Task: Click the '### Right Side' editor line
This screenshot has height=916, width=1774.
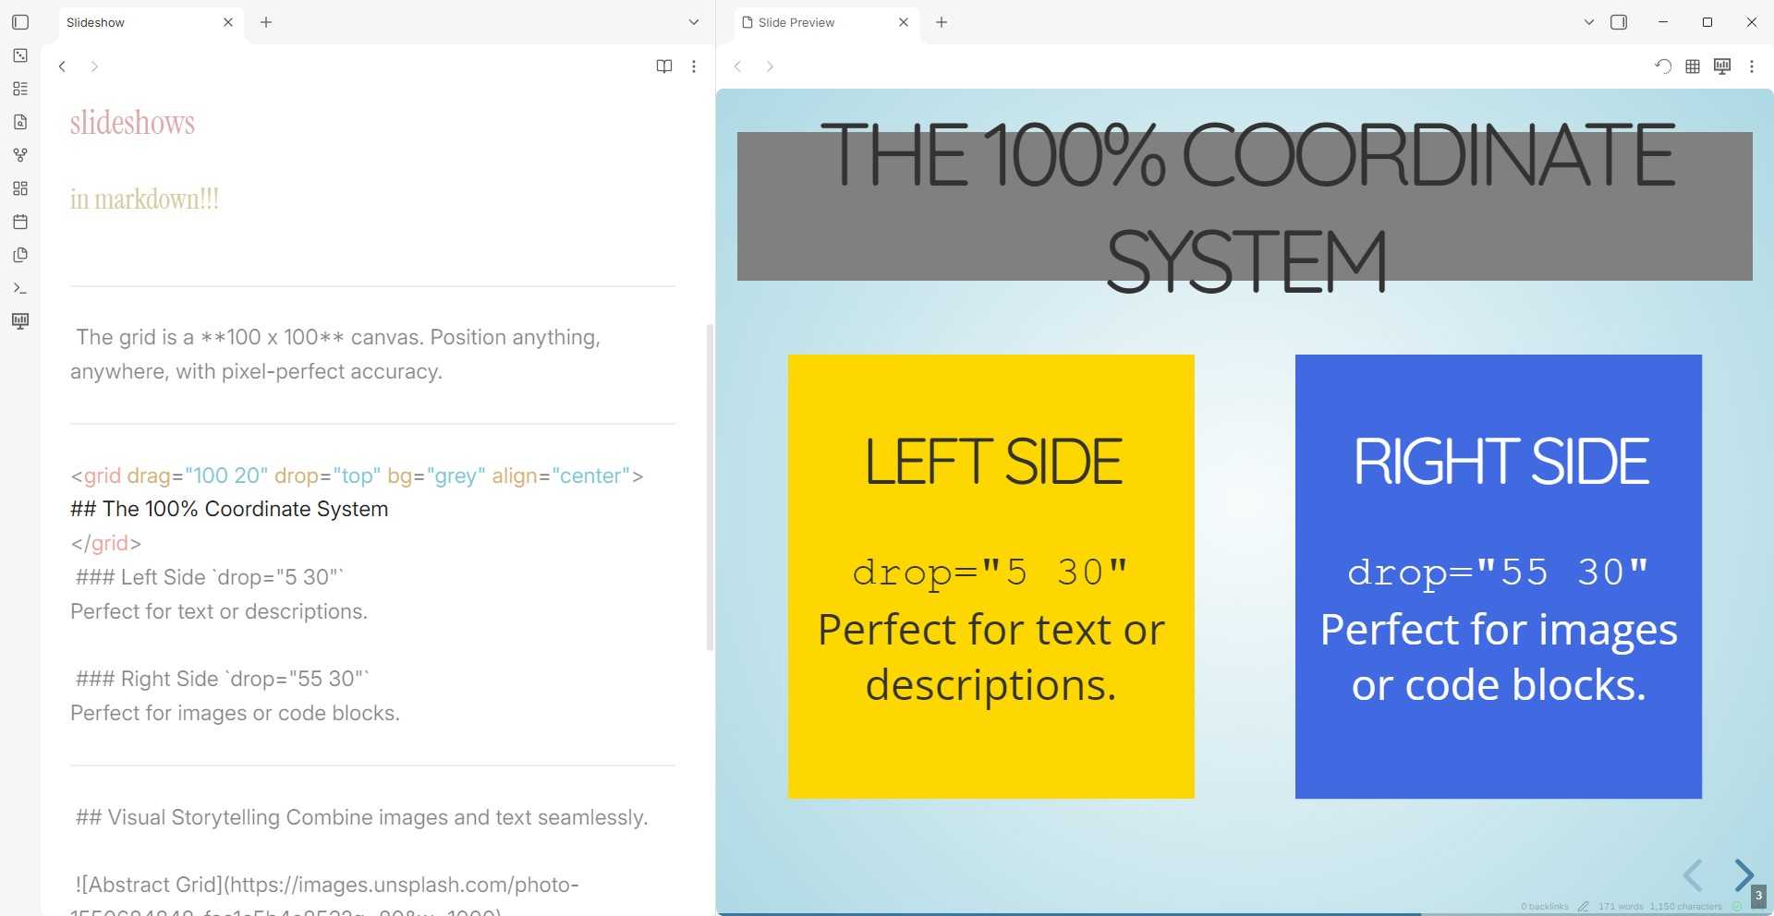Action: pyautogui.click(x=222, y=679)
